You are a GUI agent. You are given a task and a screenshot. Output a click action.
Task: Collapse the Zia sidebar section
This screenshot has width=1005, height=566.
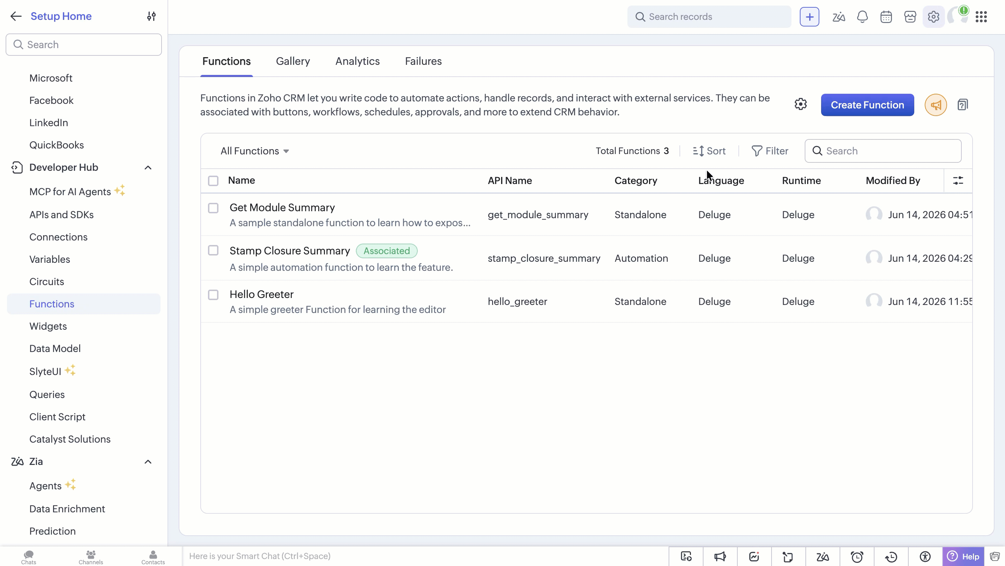[x=148, y=461]
